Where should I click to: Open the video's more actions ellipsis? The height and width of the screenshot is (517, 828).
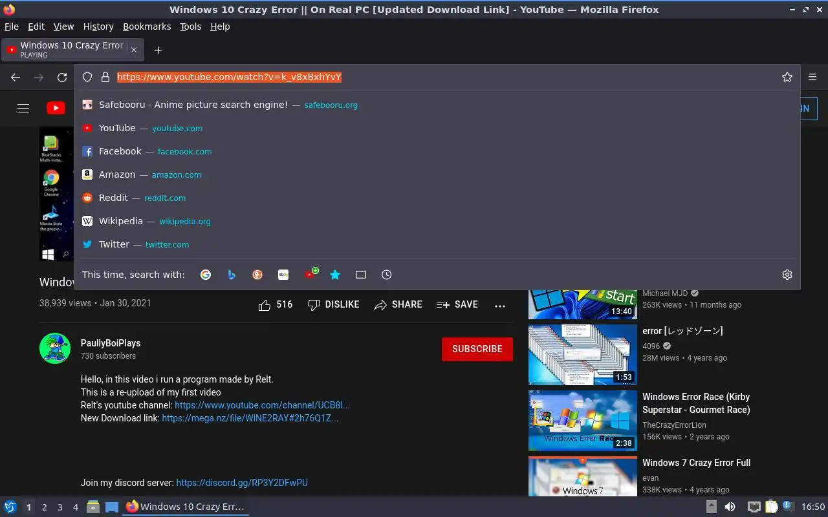(500, 305)
